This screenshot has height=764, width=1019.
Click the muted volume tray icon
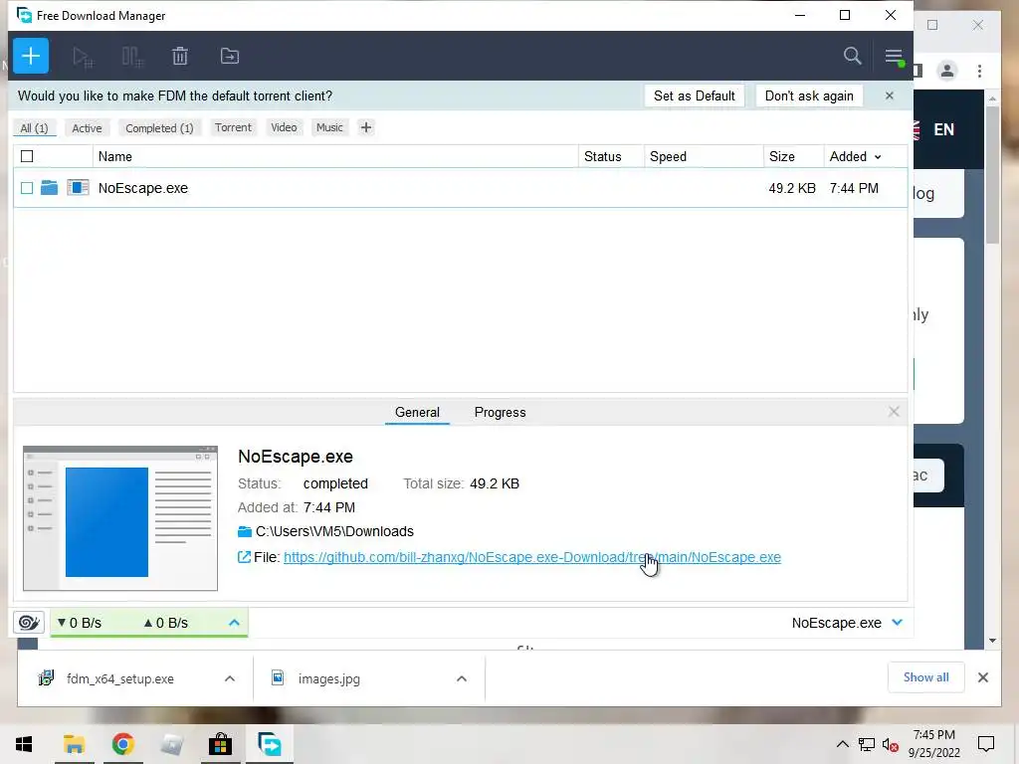coord(891,744)
